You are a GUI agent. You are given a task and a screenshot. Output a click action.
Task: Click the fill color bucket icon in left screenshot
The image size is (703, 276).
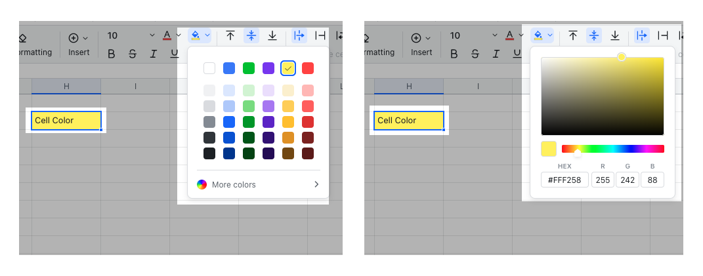196,35
